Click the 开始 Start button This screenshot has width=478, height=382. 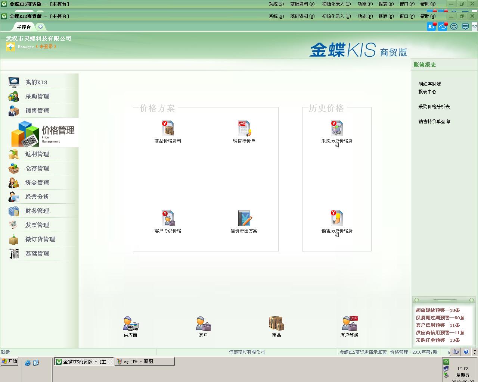(9, 361)
